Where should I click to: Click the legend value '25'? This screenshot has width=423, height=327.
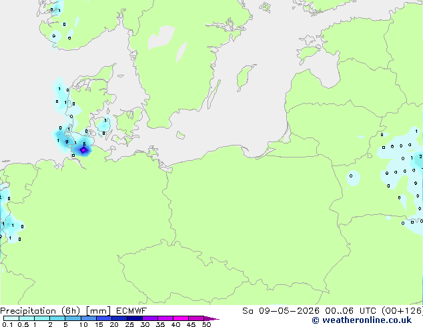(x=129, y=324)
